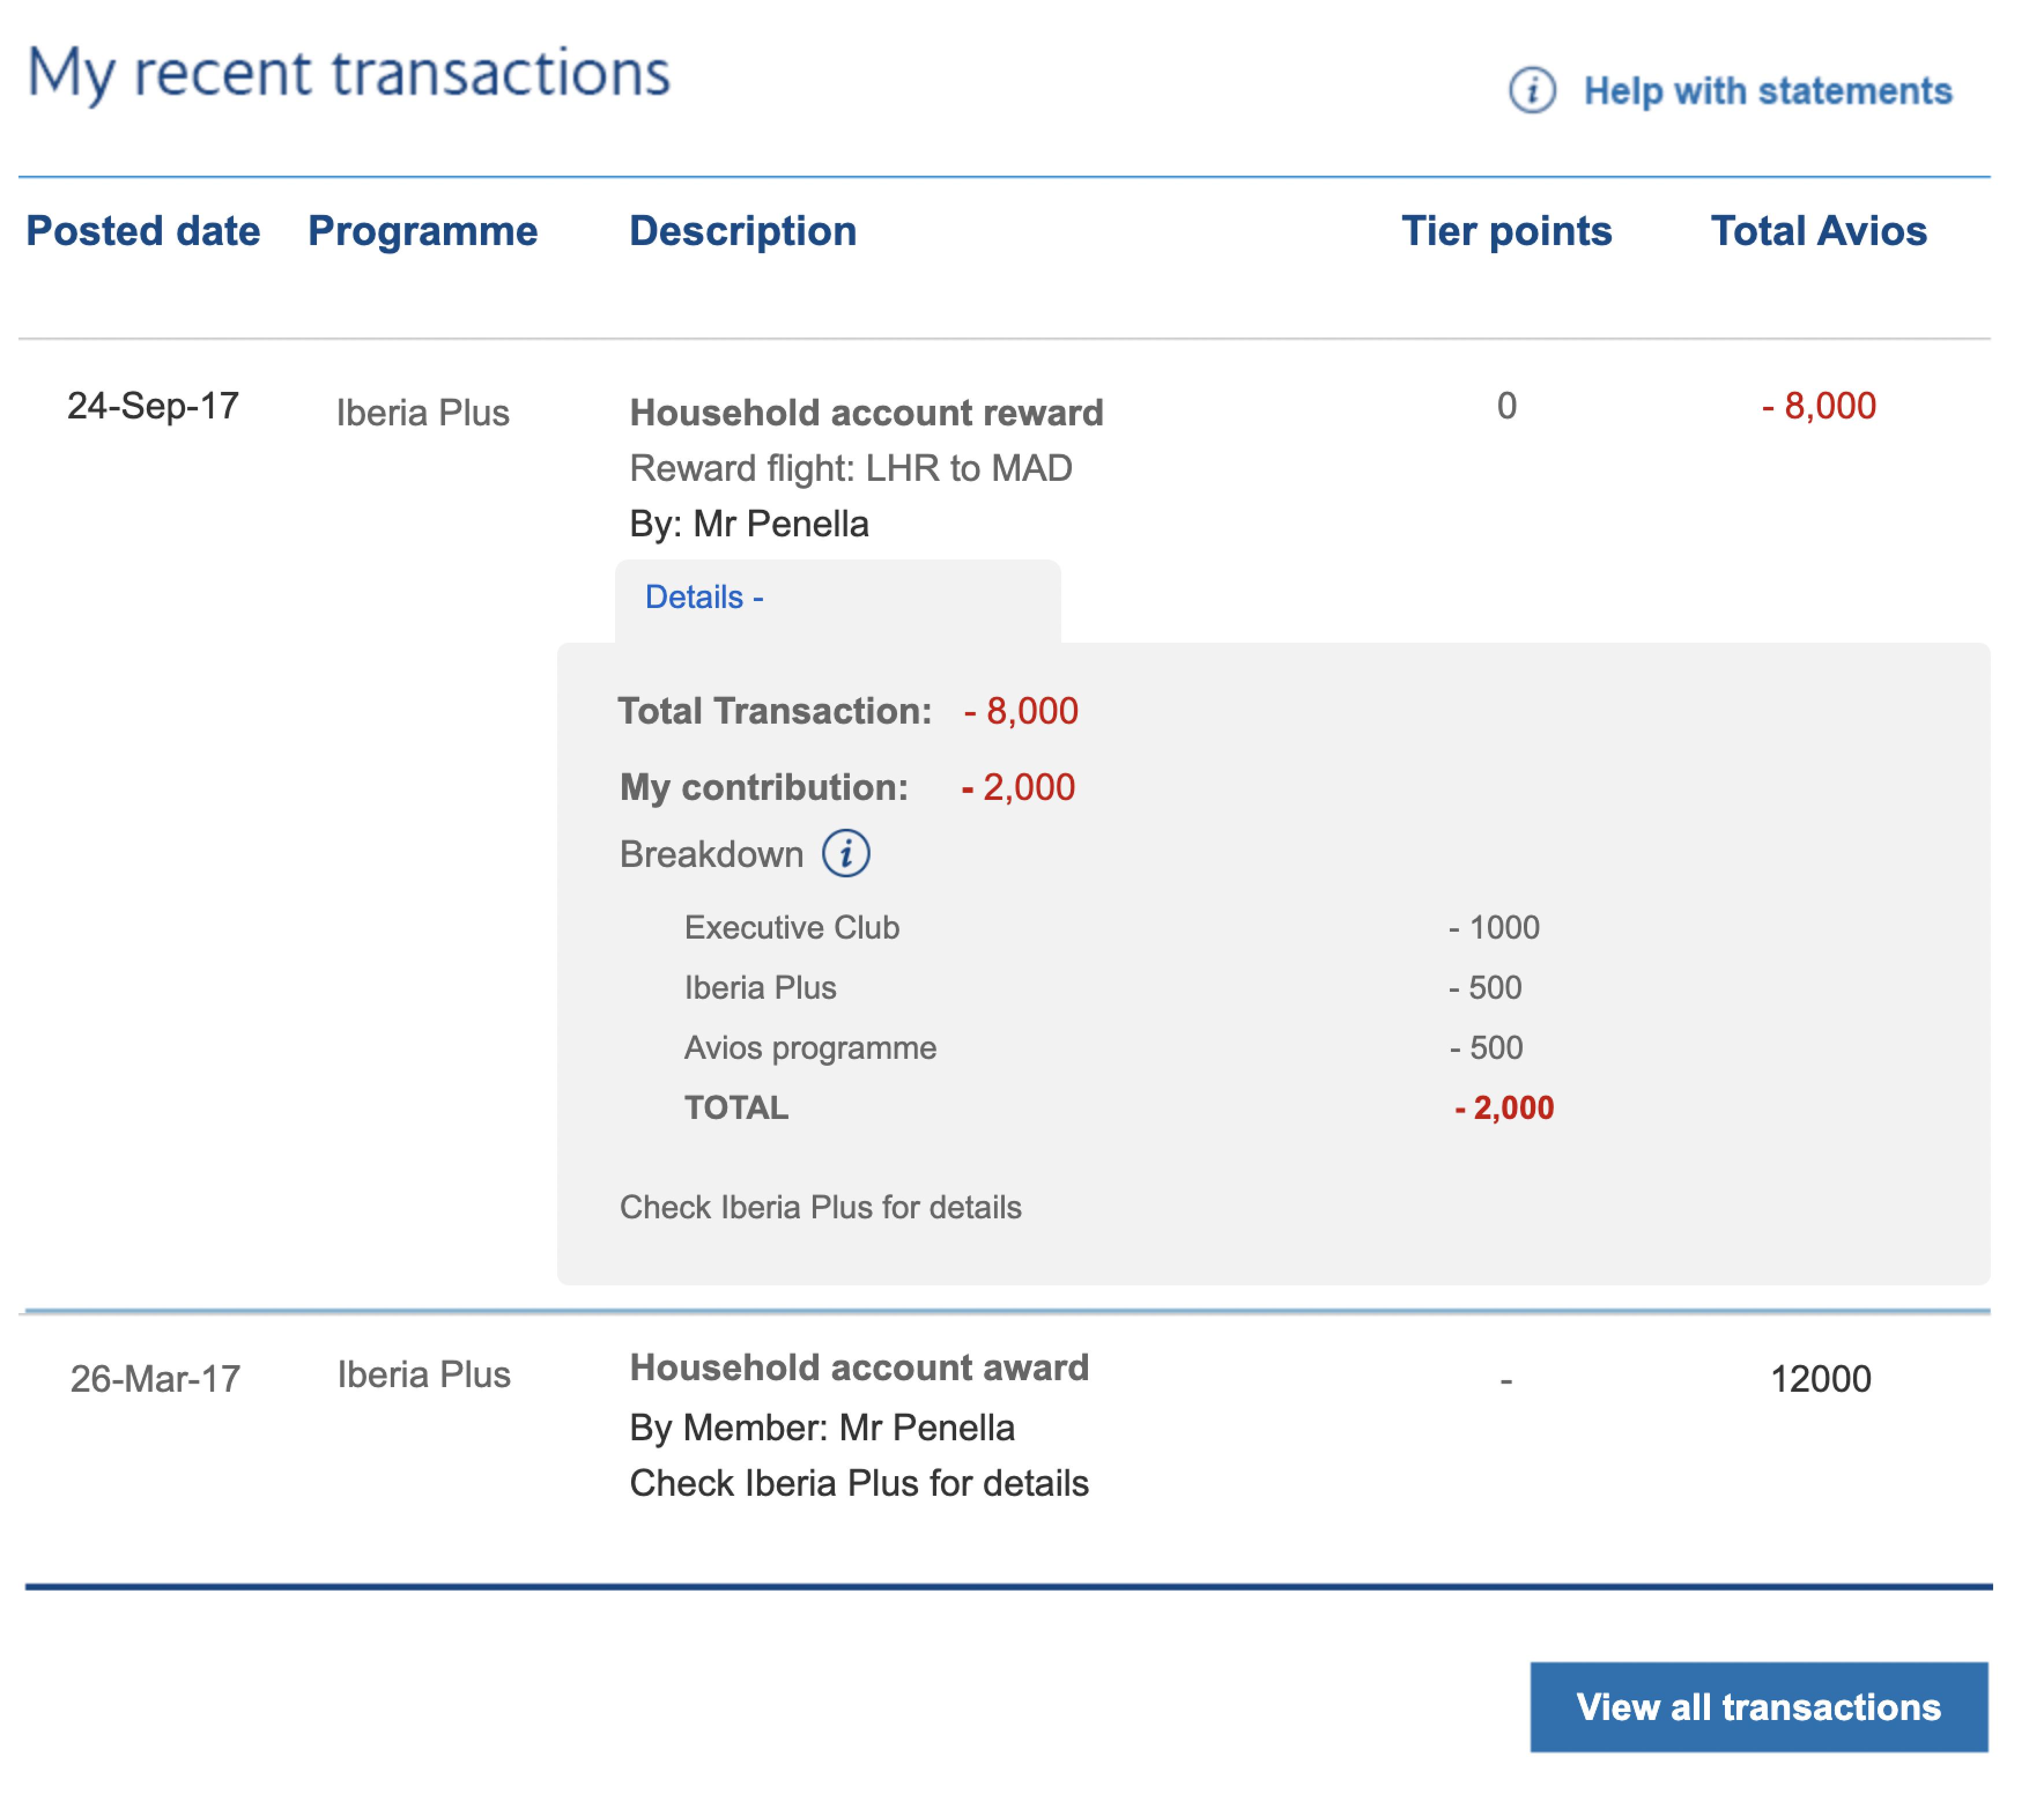Select the Tier points column header
Image resolution: width=2044 pixels, height=1794 pixels.
pos(1506,231)
